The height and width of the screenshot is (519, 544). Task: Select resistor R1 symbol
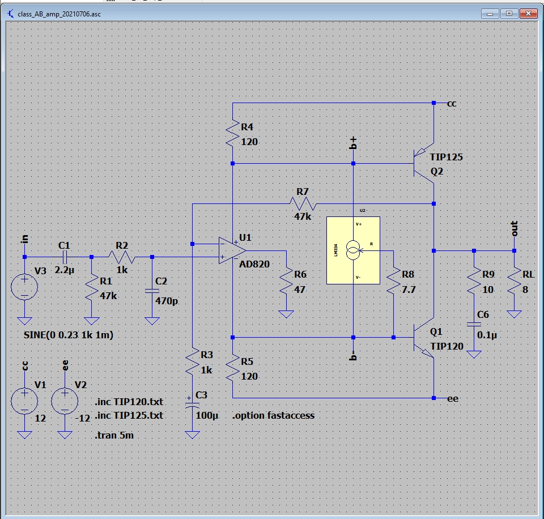click(x=92, y=287)
